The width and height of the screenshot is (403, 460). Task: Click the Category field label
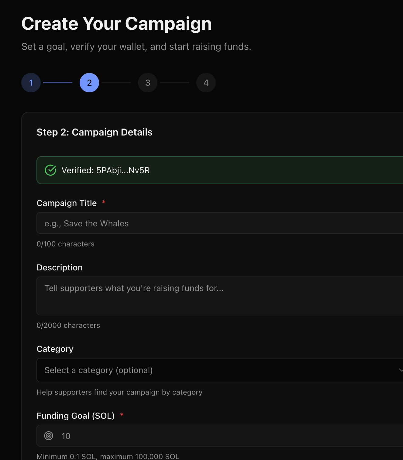(x=55, y=349)
